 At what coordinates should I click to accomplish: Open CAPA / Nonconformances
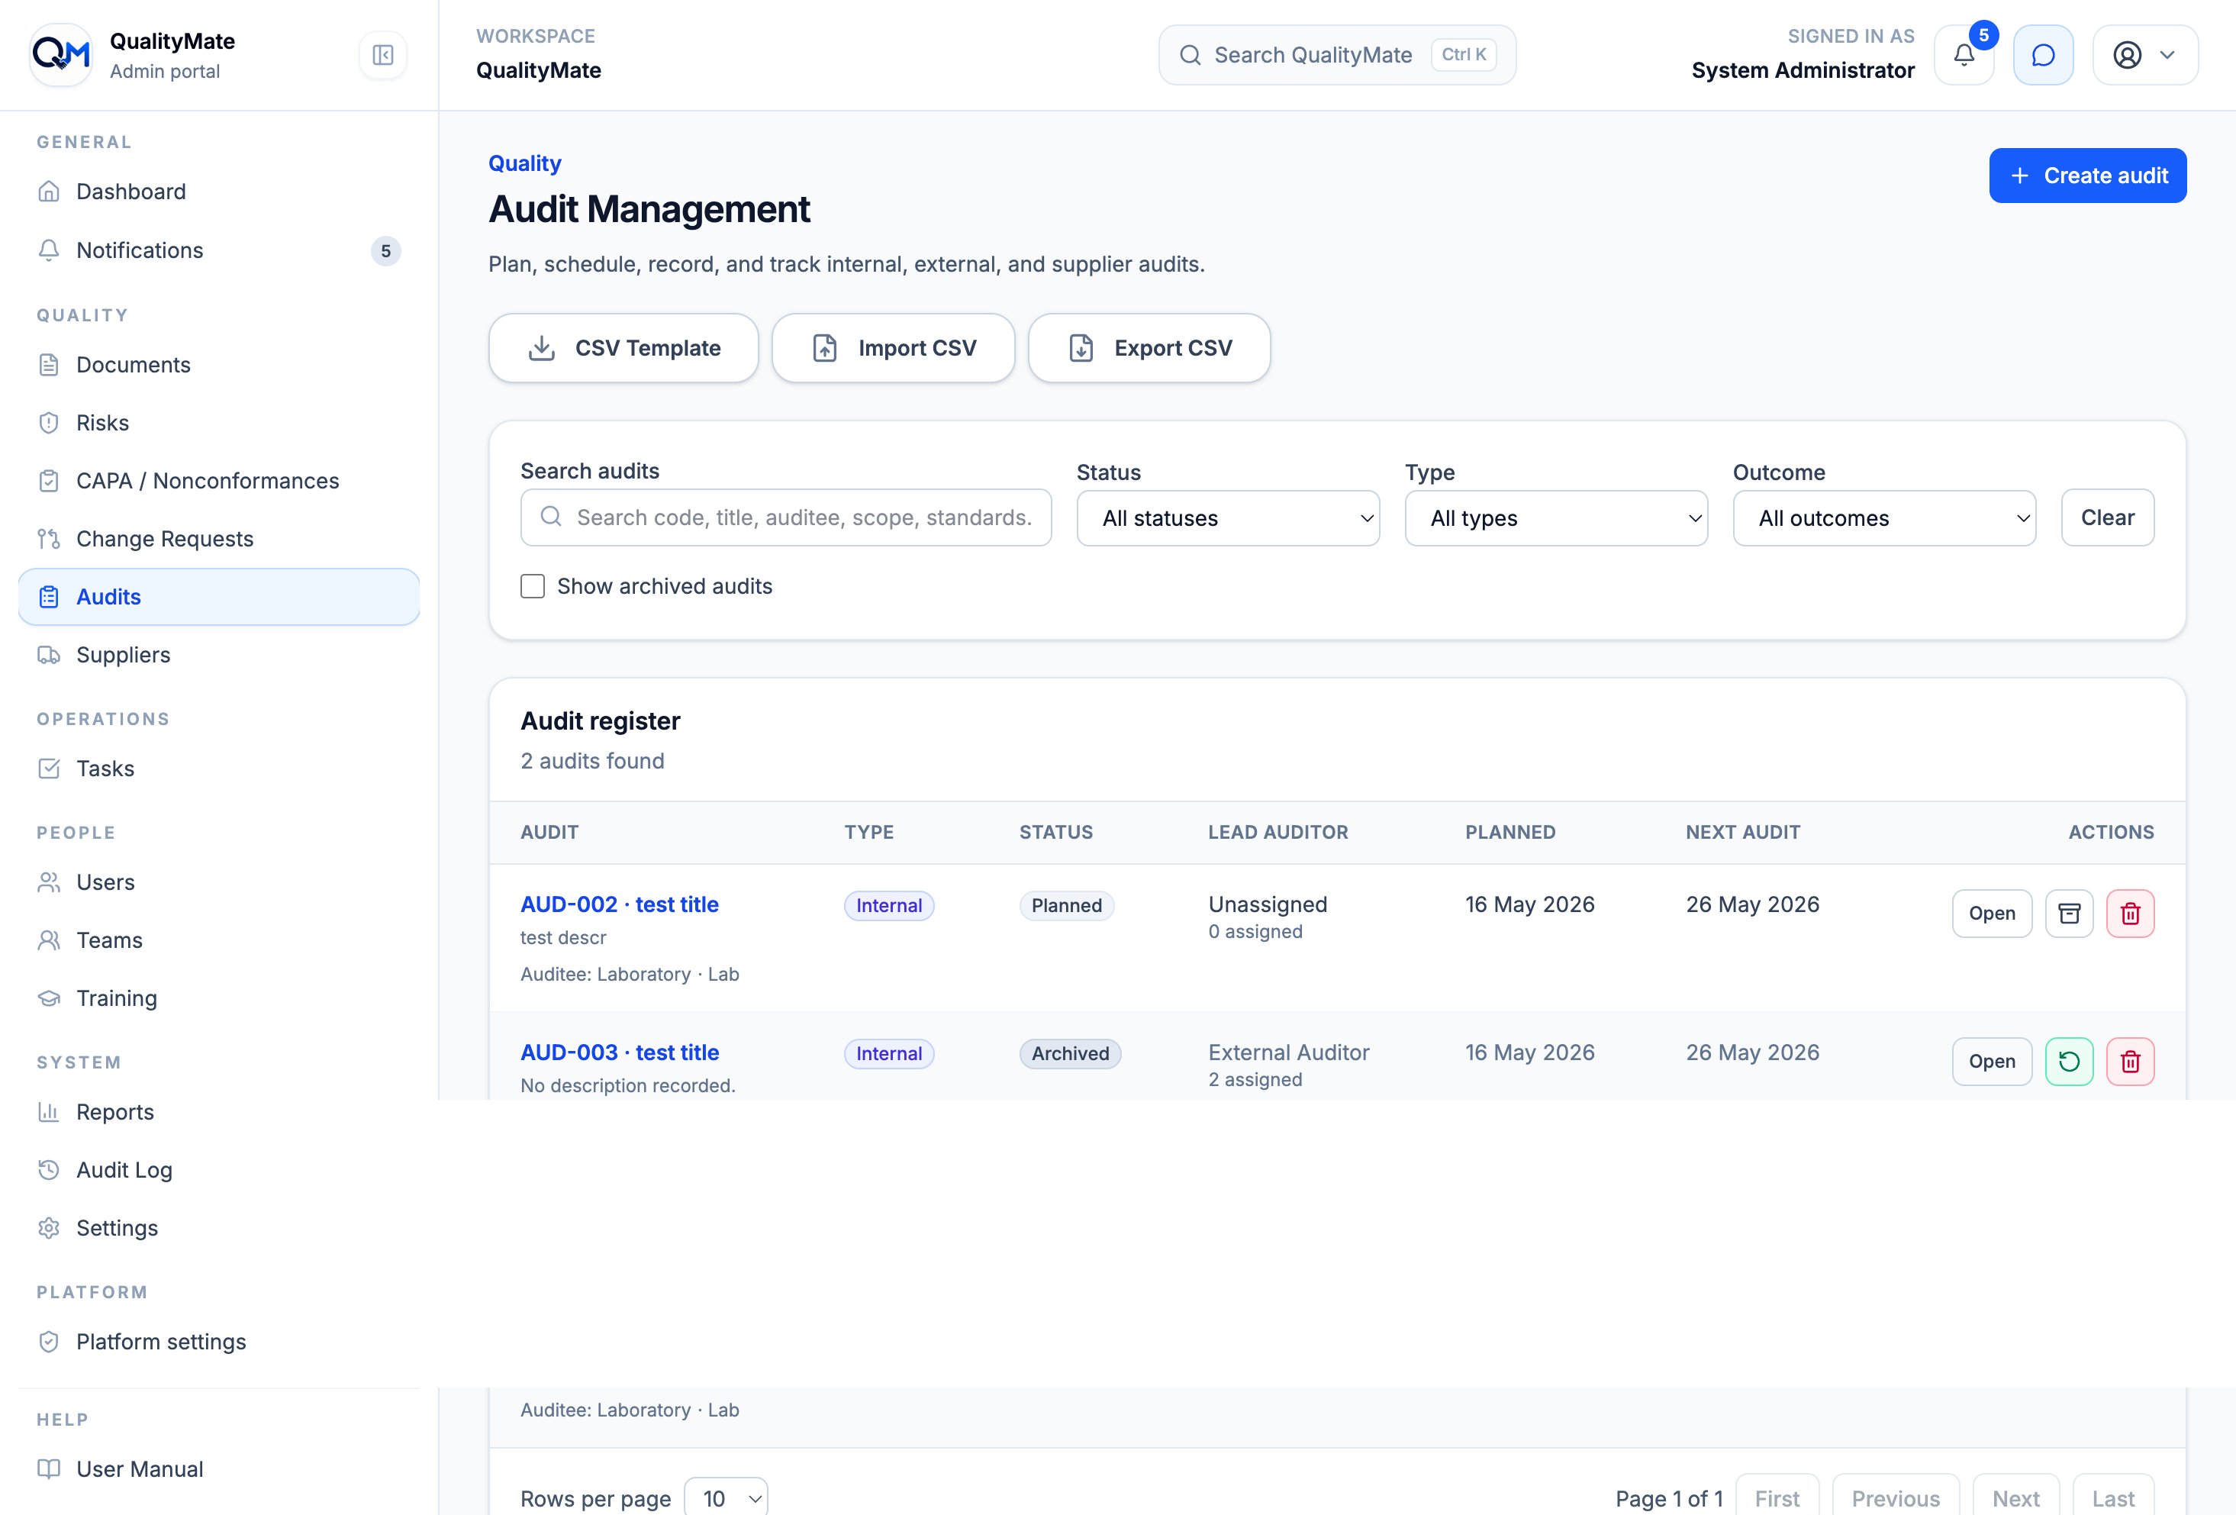click(218, 480)
